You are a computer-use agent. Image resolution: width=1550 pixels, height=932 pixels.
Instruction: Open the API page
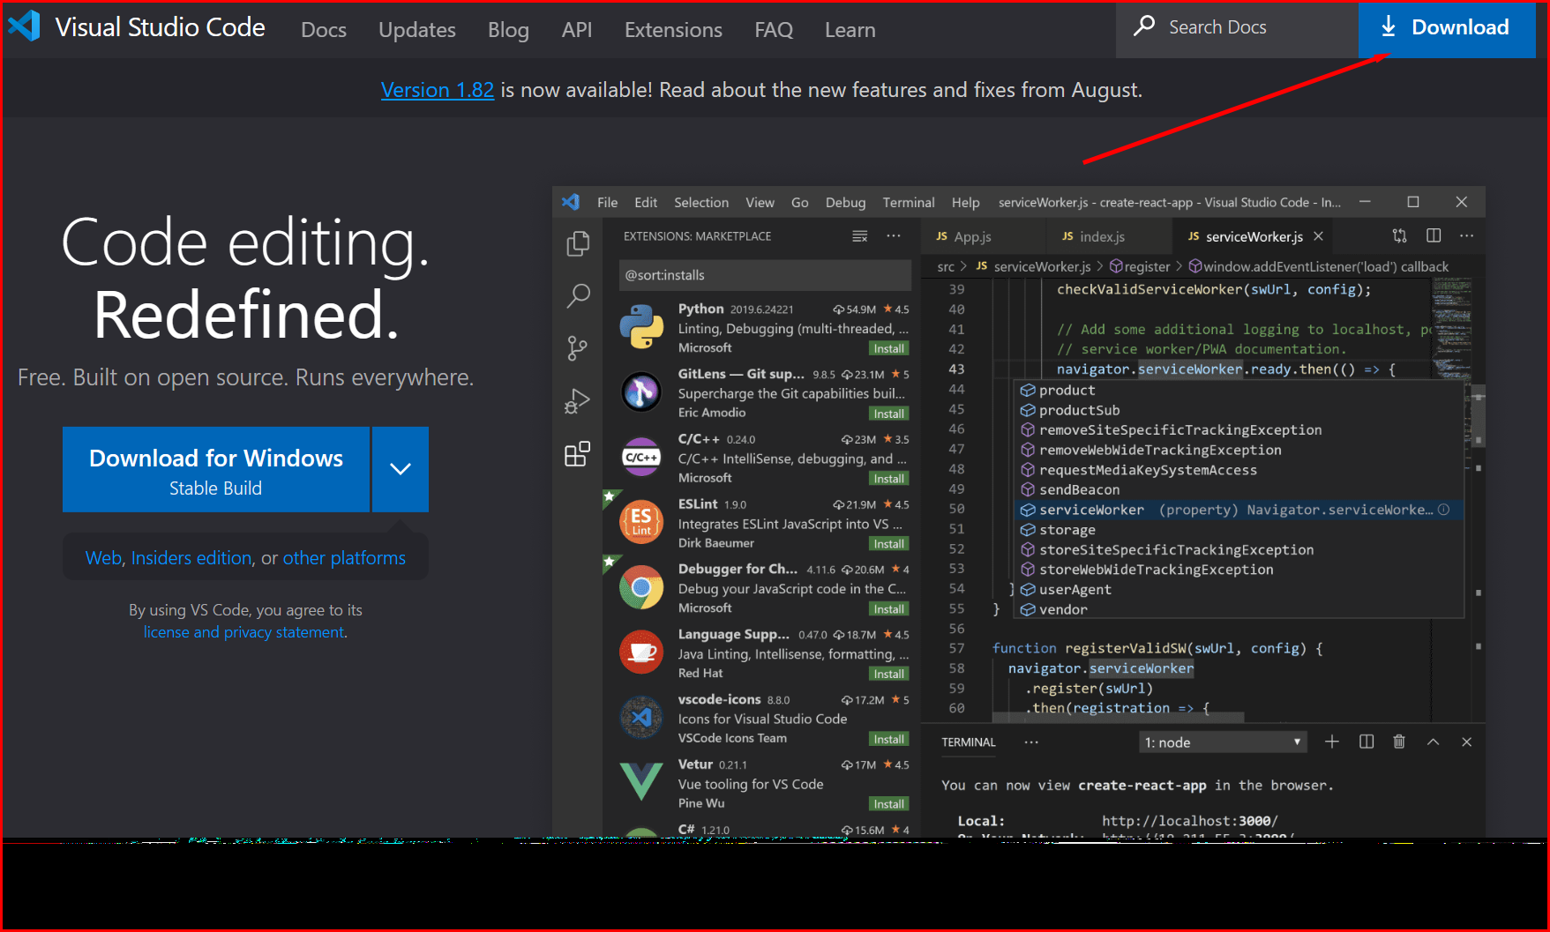pyautogui.click(x=577, y=30)
